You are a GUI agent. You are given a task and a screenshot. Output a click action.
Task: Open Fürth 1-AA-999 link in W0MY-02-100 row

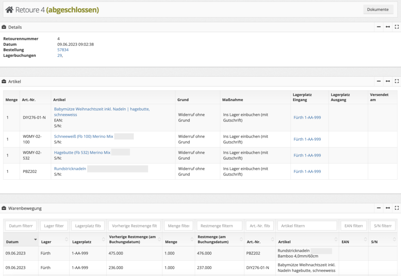[x=307, y=139]
